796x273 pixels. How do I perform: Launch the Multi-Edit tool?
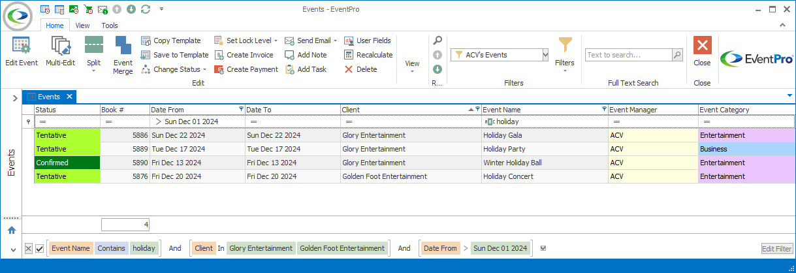point(60,52)
